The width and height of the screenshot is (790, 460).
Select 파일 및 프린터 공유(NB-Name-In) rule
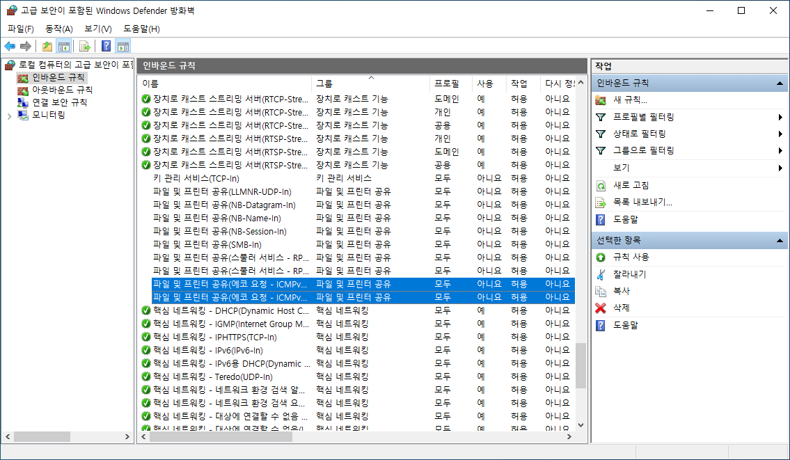pos(217,218)
